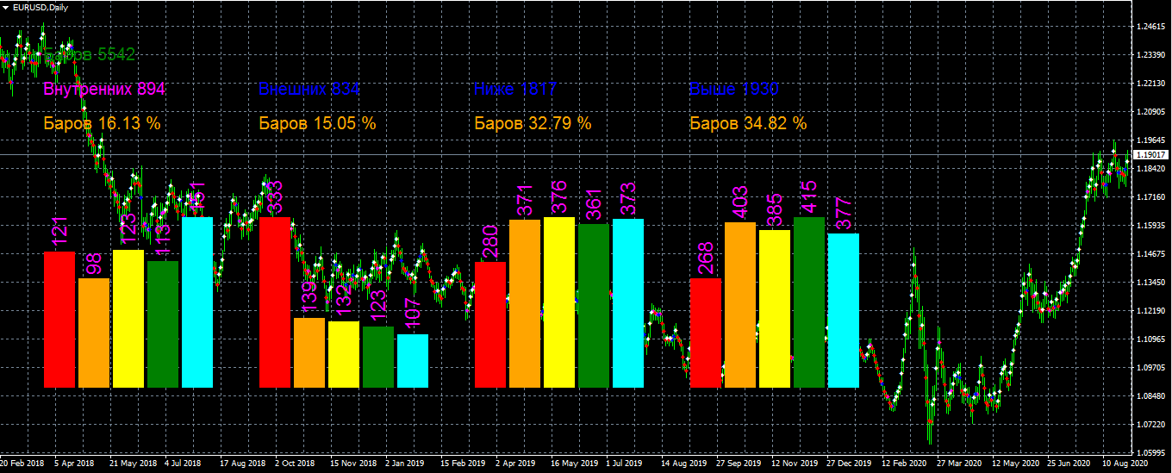Click the orange histogram bar labeled 98

(x=94, y=333)
